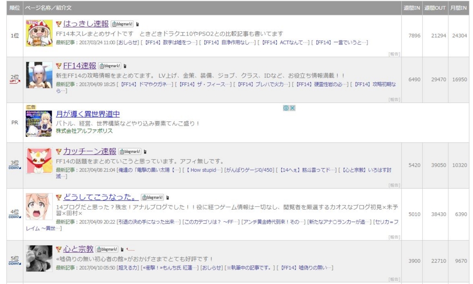Click the trophy icon beside はっきし速報
The image size is (473, 284).
pyautogui.click(x=59, y=24)
